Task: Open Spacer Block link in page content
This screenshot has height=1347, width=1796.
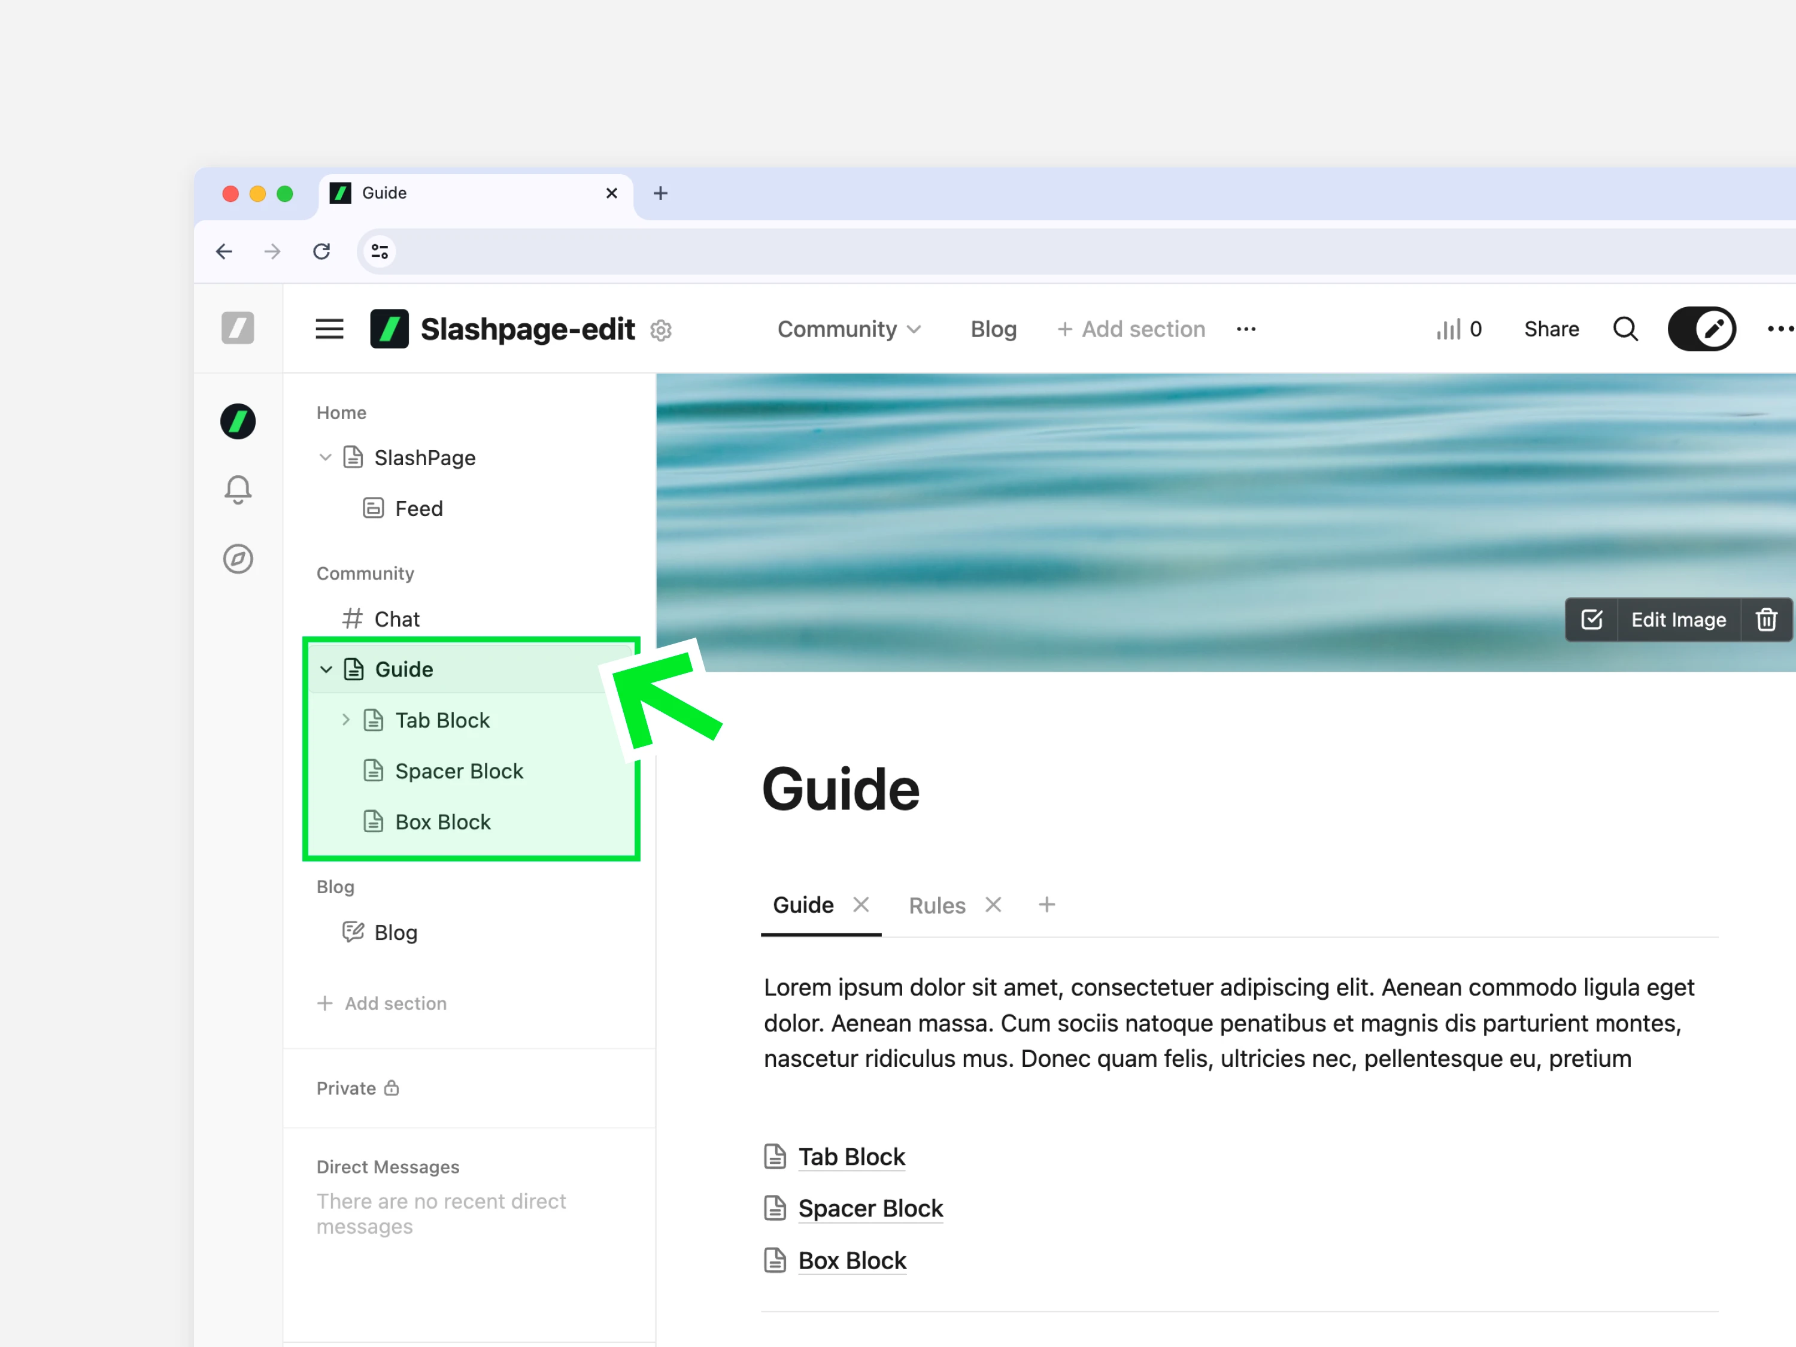Action: tap(870, 1209)
